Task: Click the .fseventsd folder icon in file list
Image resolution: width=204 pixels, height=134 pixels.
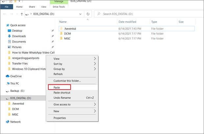Action: 61,29
